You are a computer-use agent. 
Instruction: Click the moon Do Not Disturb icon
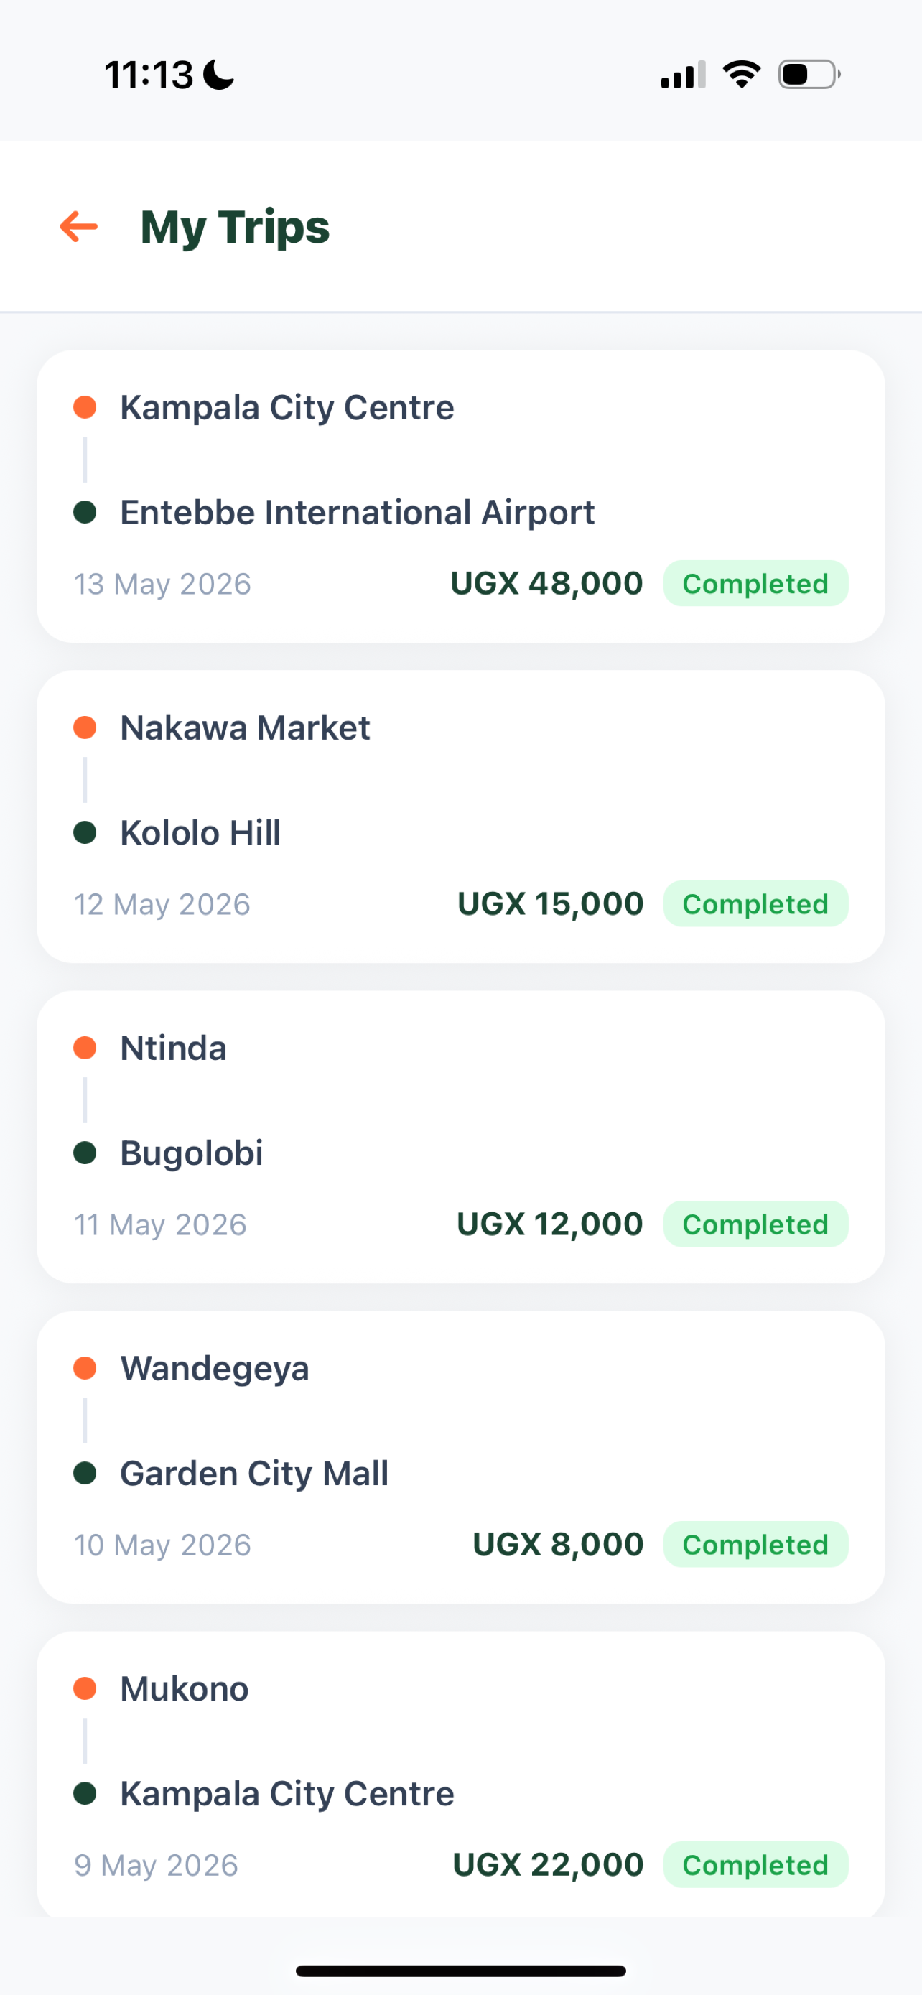coord(219,75)
